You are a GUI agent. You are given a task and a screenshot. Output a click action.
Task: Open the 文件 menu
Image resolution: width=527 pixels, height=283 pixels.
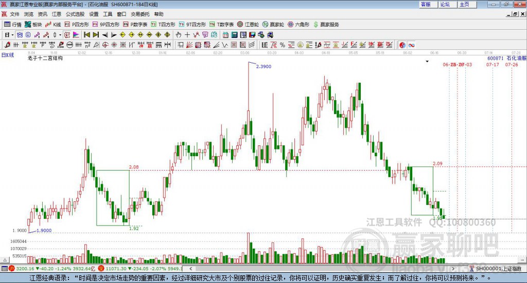(x=15, y=14)
